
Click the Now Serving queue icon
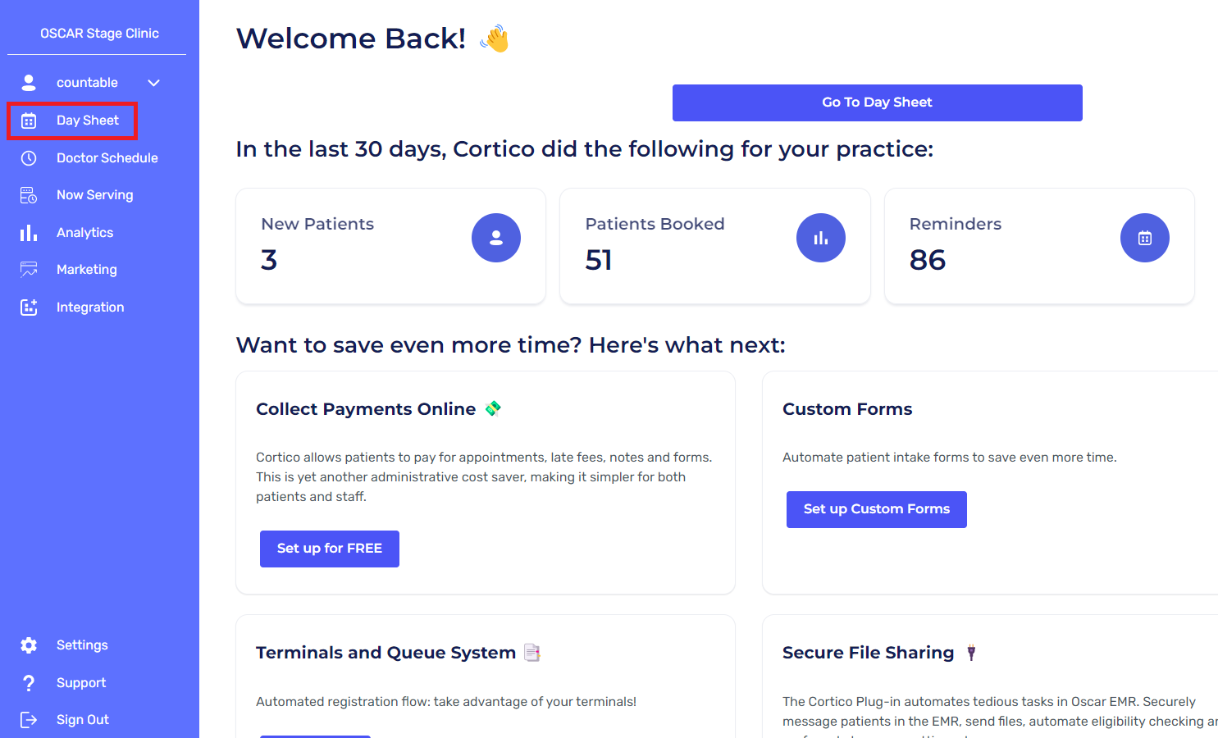(x=29, y=195)
